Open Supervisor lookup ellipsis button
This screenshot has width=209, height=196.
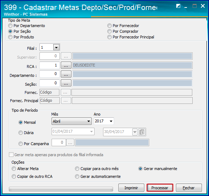pos(66,56)
